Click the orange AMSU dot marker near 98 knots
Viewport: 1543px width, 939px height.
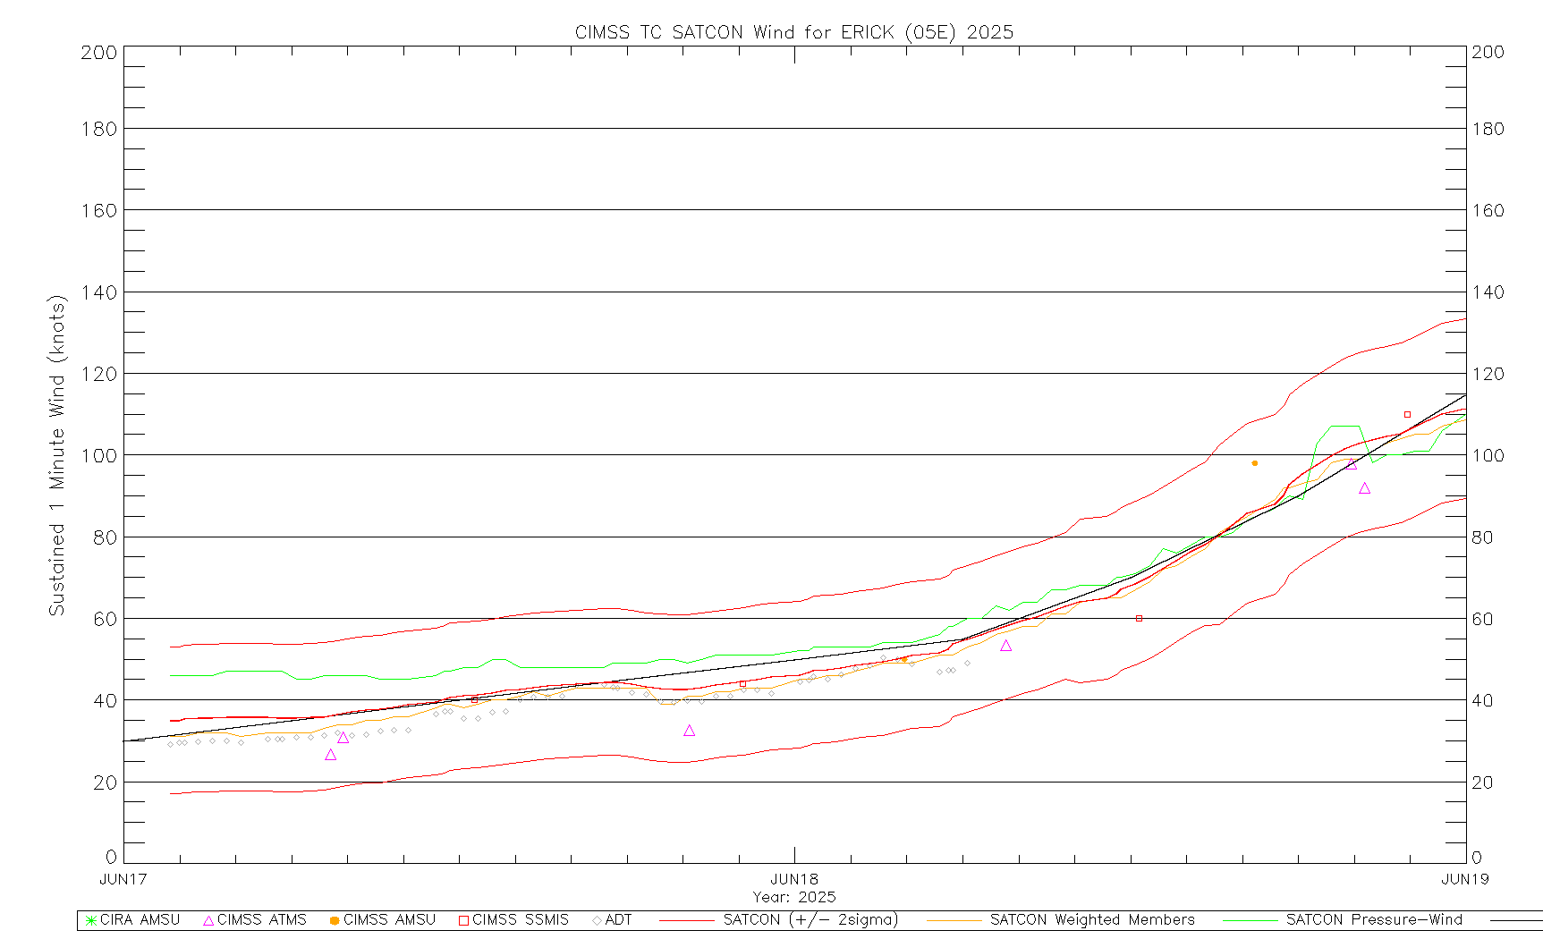click(1254, 463)
